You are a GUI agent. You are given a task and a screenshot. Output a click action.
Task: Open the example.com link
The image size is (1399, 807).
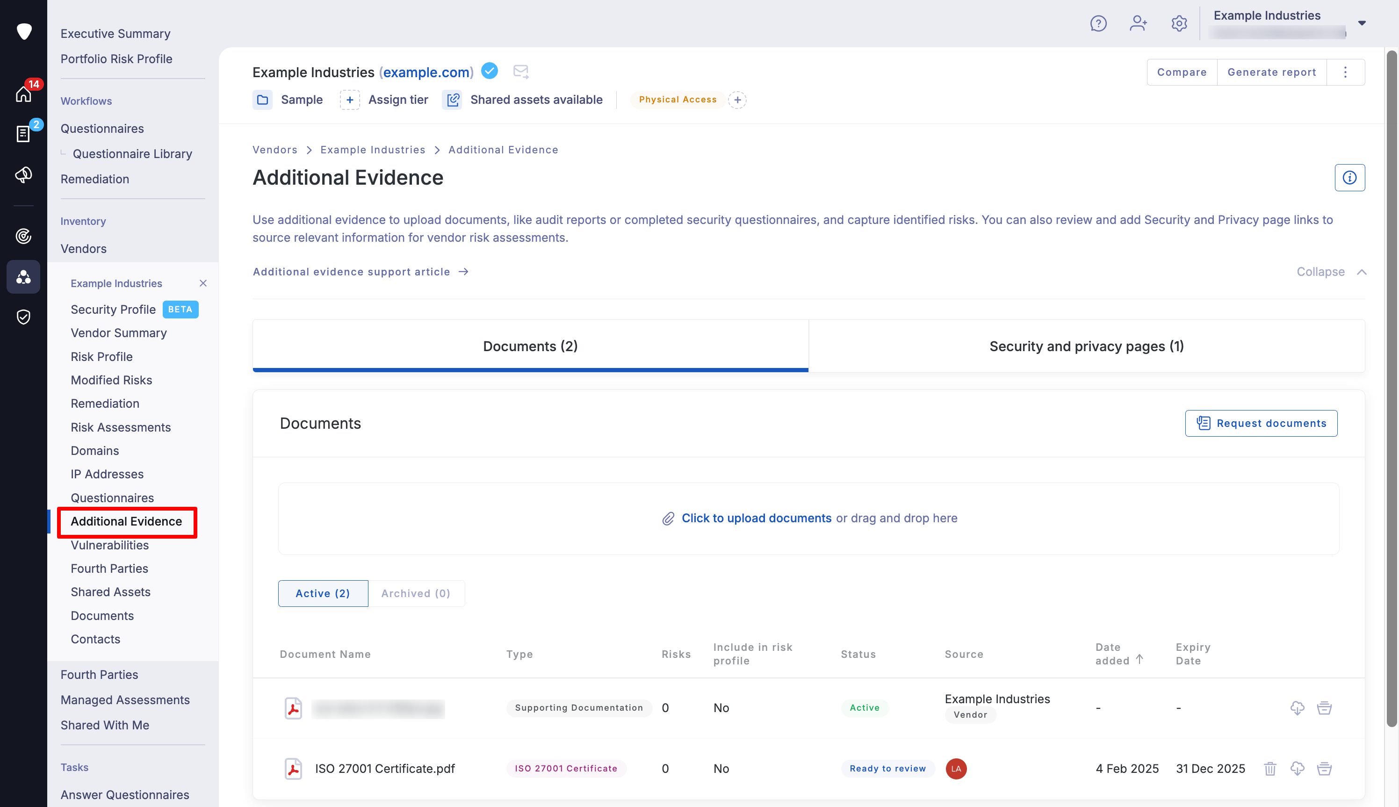[426, 72]
